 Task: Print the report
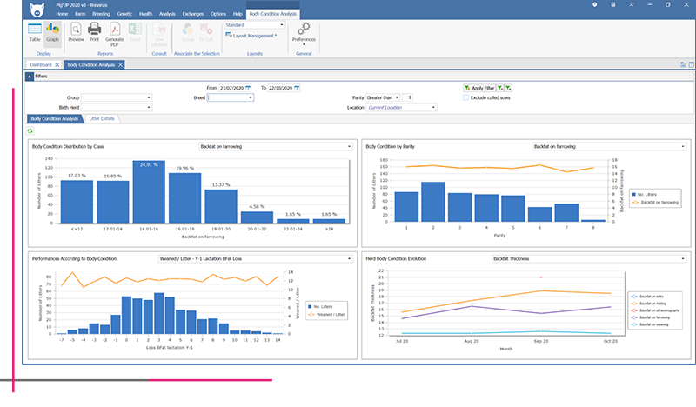click(x=94, y=32)
